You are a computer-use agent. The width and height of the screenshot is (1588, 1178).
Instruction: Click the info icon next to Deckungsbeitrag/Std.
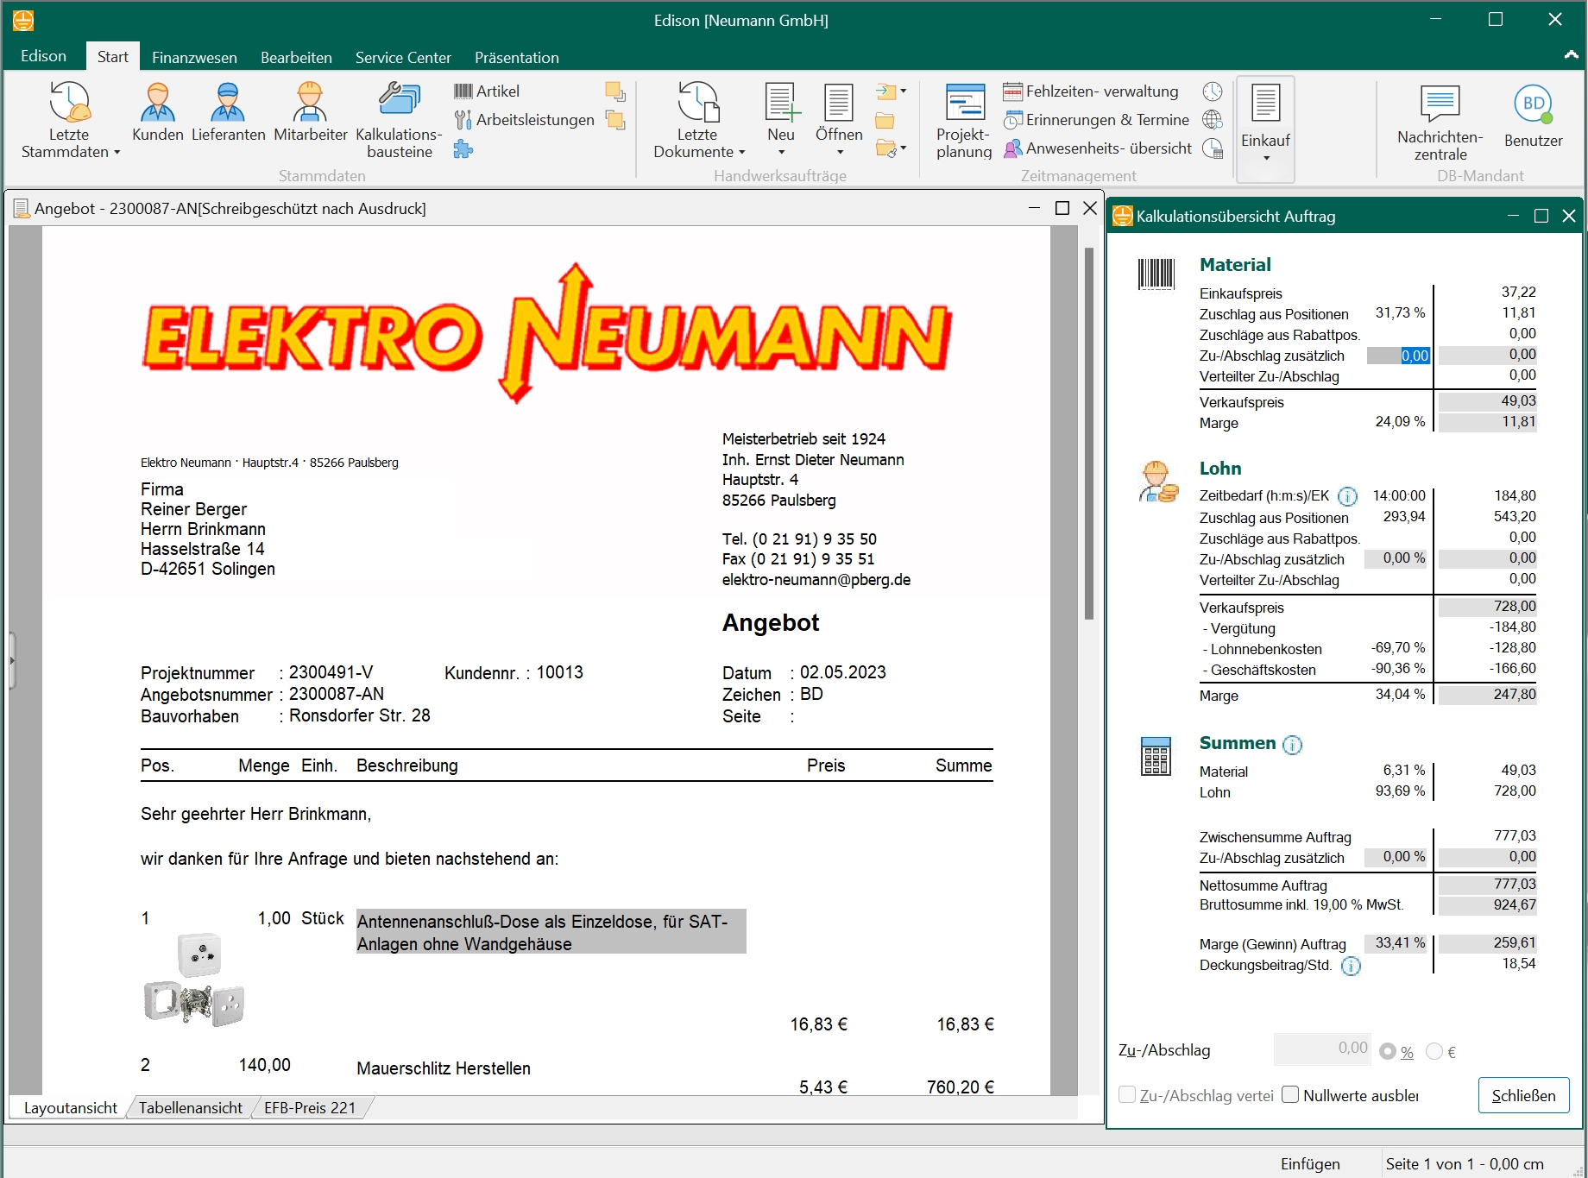(1351, 966)
